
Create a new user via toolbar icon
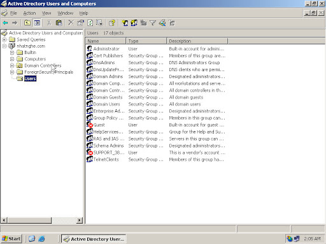125,23
